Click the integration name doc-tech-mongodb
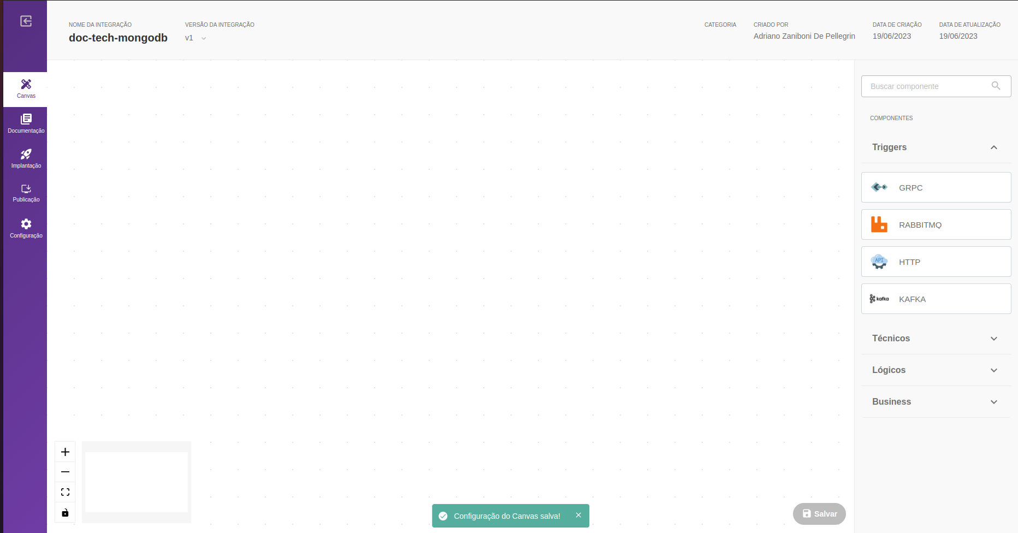The image size is (1018, 533). click(118, 38)
